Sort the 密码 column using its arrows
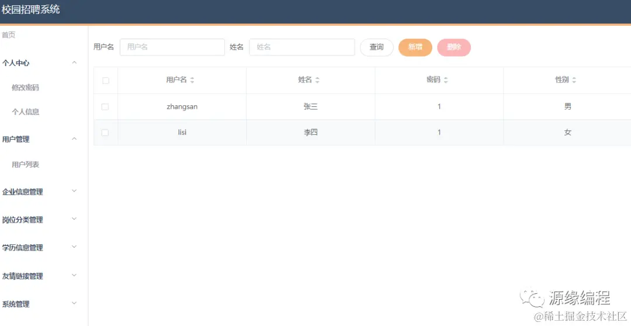631x326 pixels. tap(445, 80)
